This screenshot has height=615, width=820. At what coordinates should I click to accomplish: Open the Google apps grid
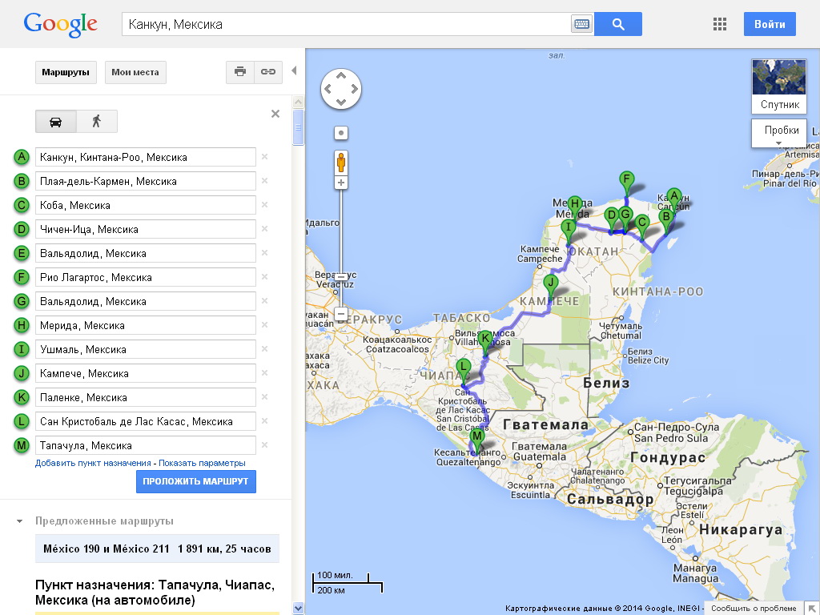click(x=720, y=24)
